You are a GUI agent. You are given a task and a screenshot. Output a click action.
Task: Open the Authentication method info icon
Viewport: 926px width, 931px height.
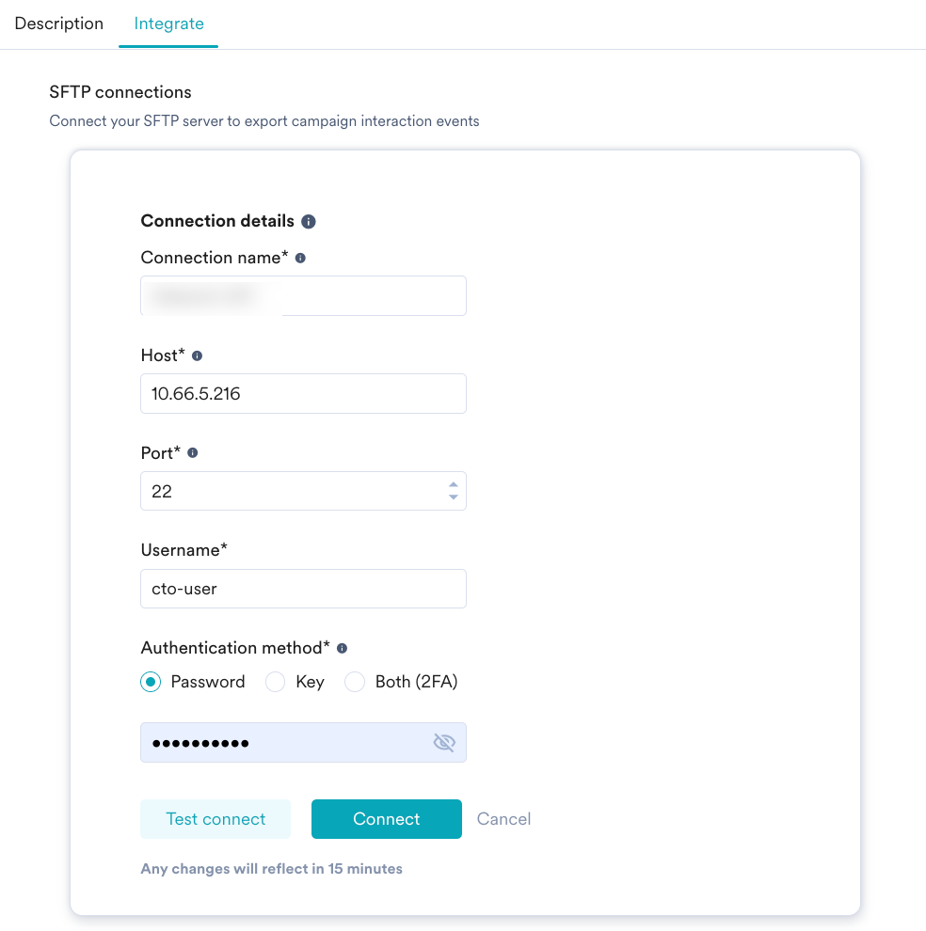tap(341, 647)
